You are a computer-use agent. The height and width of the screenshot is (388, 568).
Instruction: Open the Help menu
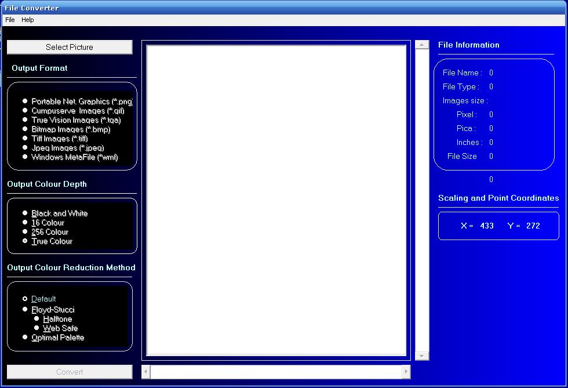[28, 20]
